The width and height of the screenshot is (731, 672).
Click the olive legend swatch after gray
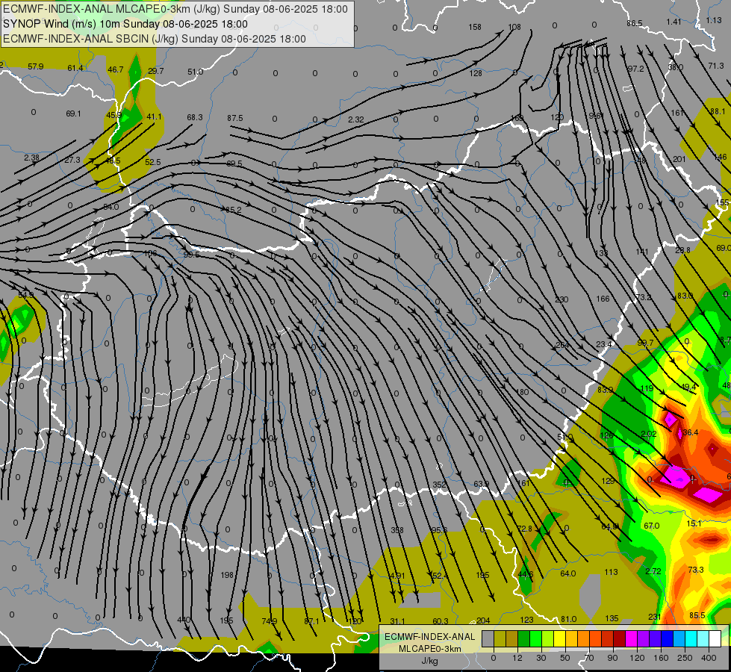(x=500, y=639)
